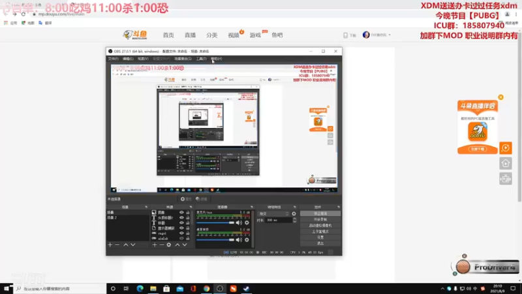Click 工作室模式 studio mode button
522x294 pixels.
point(320,231)
